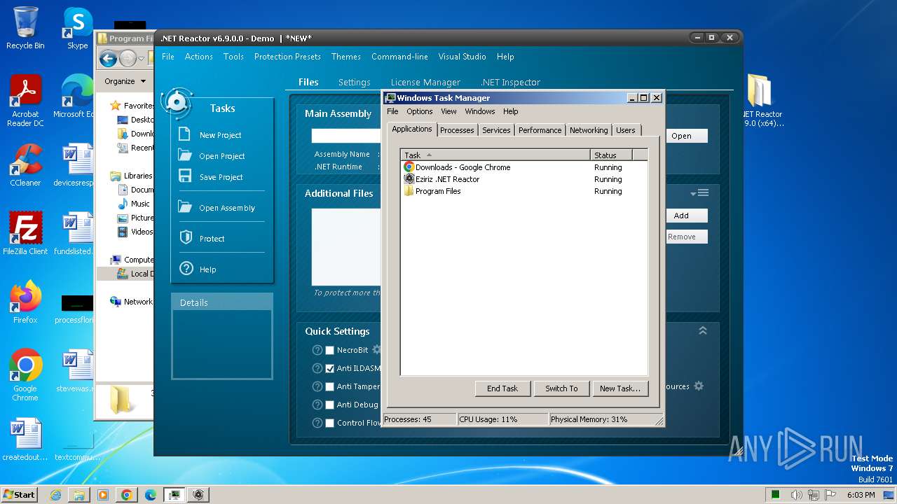Select Downloads - Google Chrome task row
The height and width of the screenshot is (504, 897).
[523, 167]
